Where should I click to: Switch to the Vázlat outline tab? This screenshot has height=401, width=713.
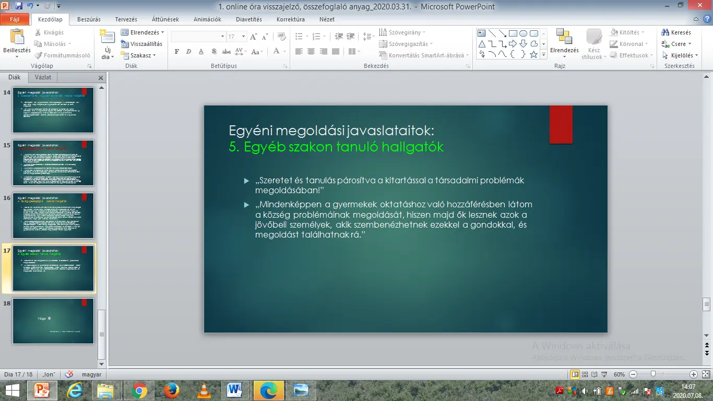pyautogui.click(x=43, y=77)
